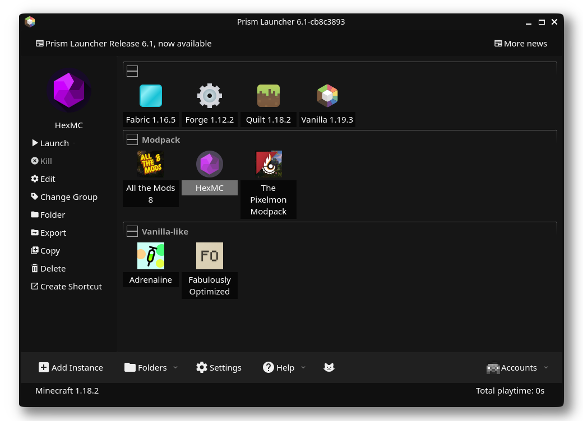The width and height of the screenshot is (583, 421).
Task: Open the Forge 1.12.2 instance
Action: tap(209, 96)
